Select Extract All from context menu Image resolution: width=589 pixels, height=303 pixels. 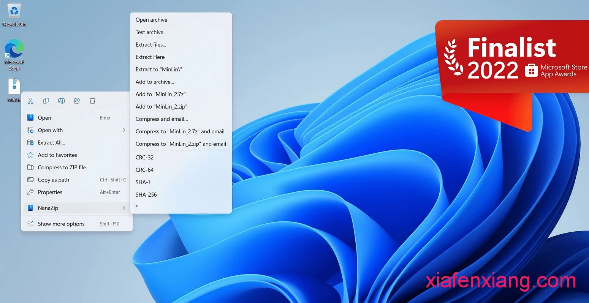click(x=51, y=143)
